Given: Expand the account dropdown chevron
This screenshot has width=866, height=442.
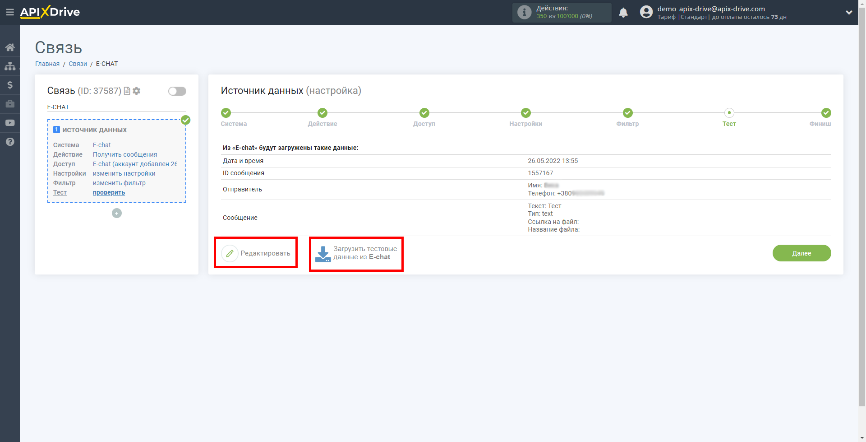Looking at the screenshot, I should 849,13.
